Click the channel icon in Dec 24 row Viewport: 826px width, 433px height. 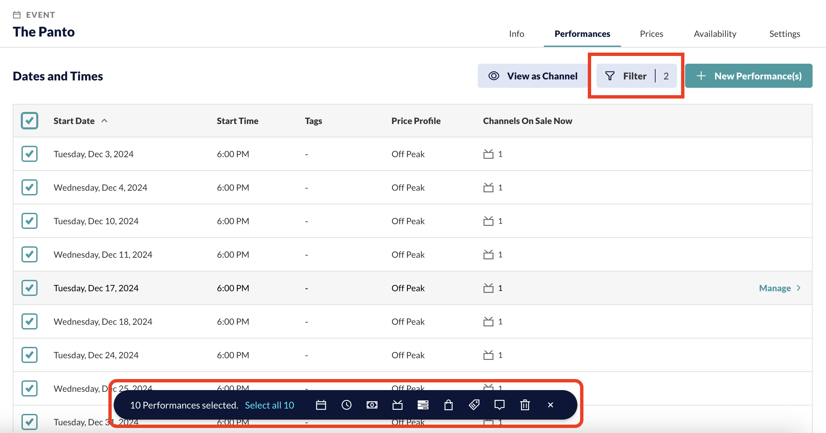[x=488, y=355]
